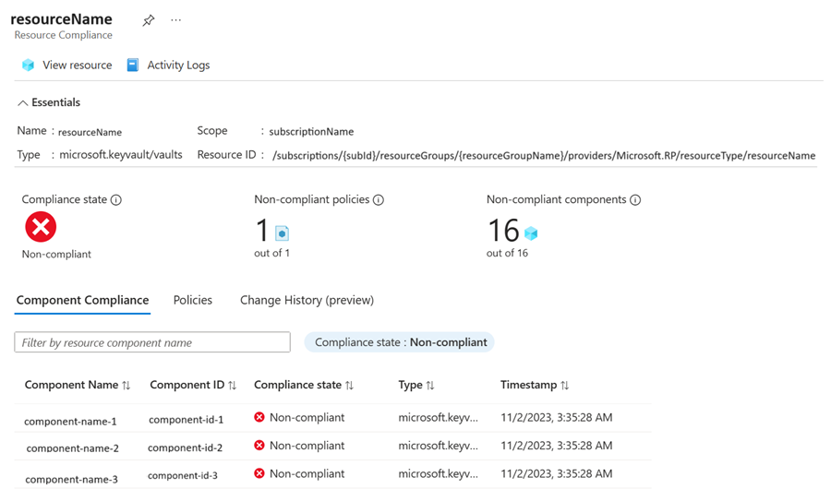Screen dimensions: 831x489
Task: Select the component-name-2 table row
Action: tap(72, 447)
